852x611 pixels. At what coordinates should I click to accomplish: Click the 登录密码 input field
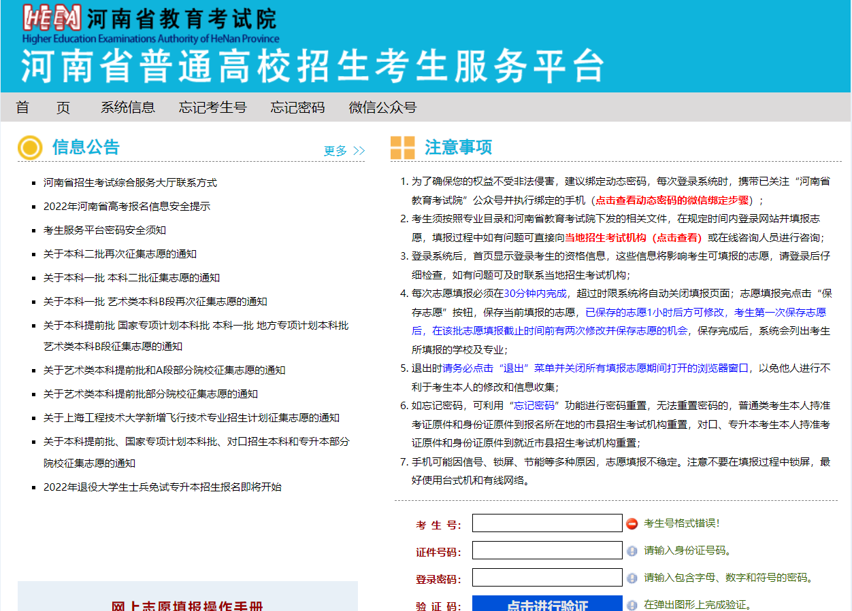pyautogui.click(x=546, y=578)
